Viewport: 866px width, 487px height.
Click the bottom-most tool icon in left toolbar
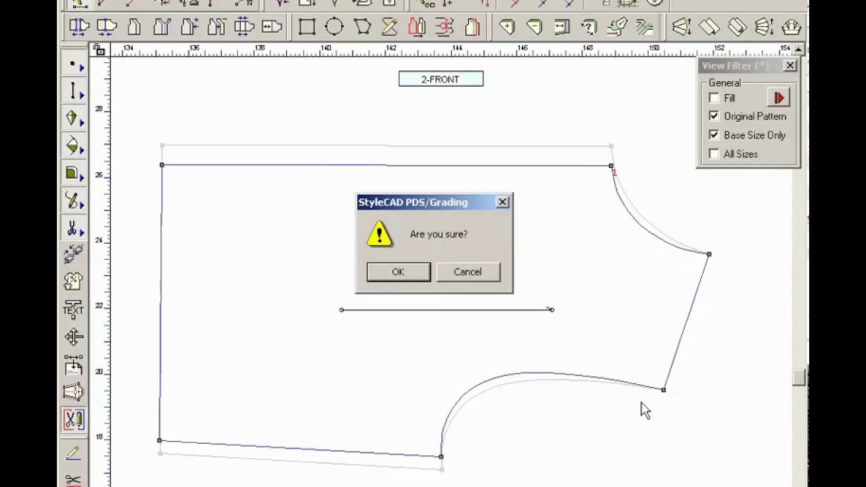click(73, 480)
